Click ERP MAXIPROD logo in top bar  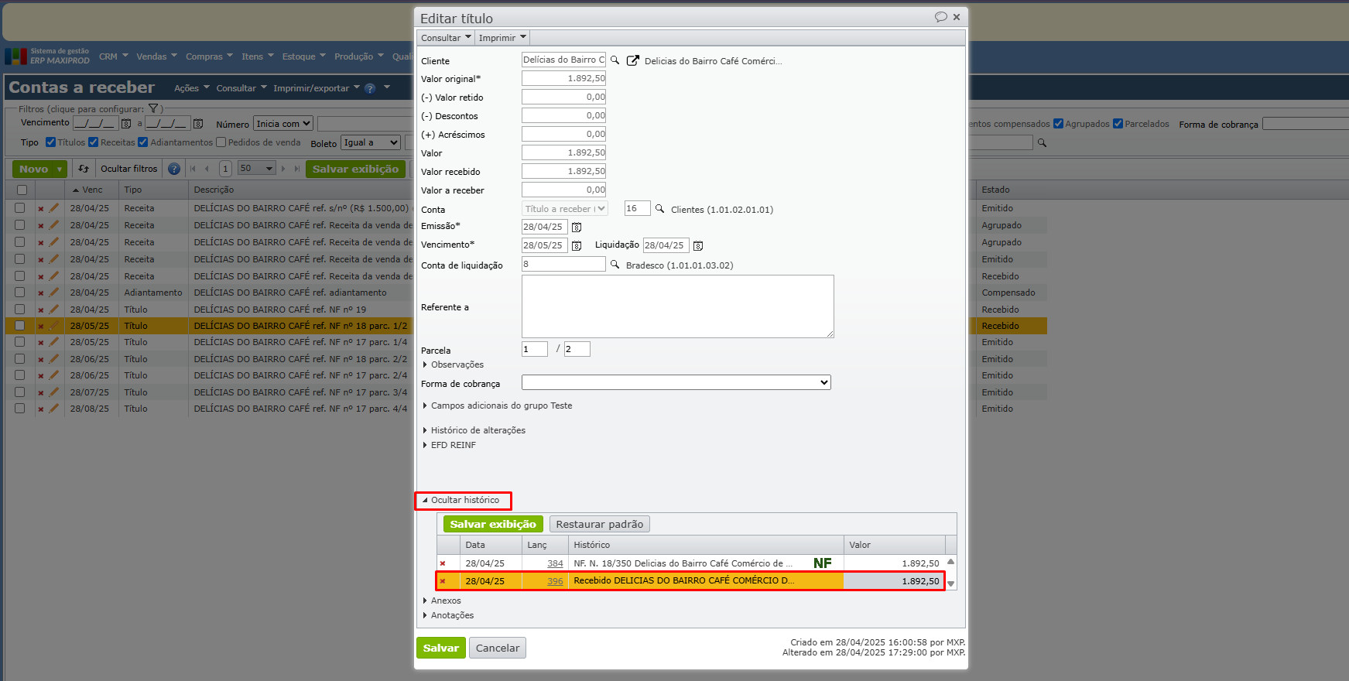pos(47,56)
